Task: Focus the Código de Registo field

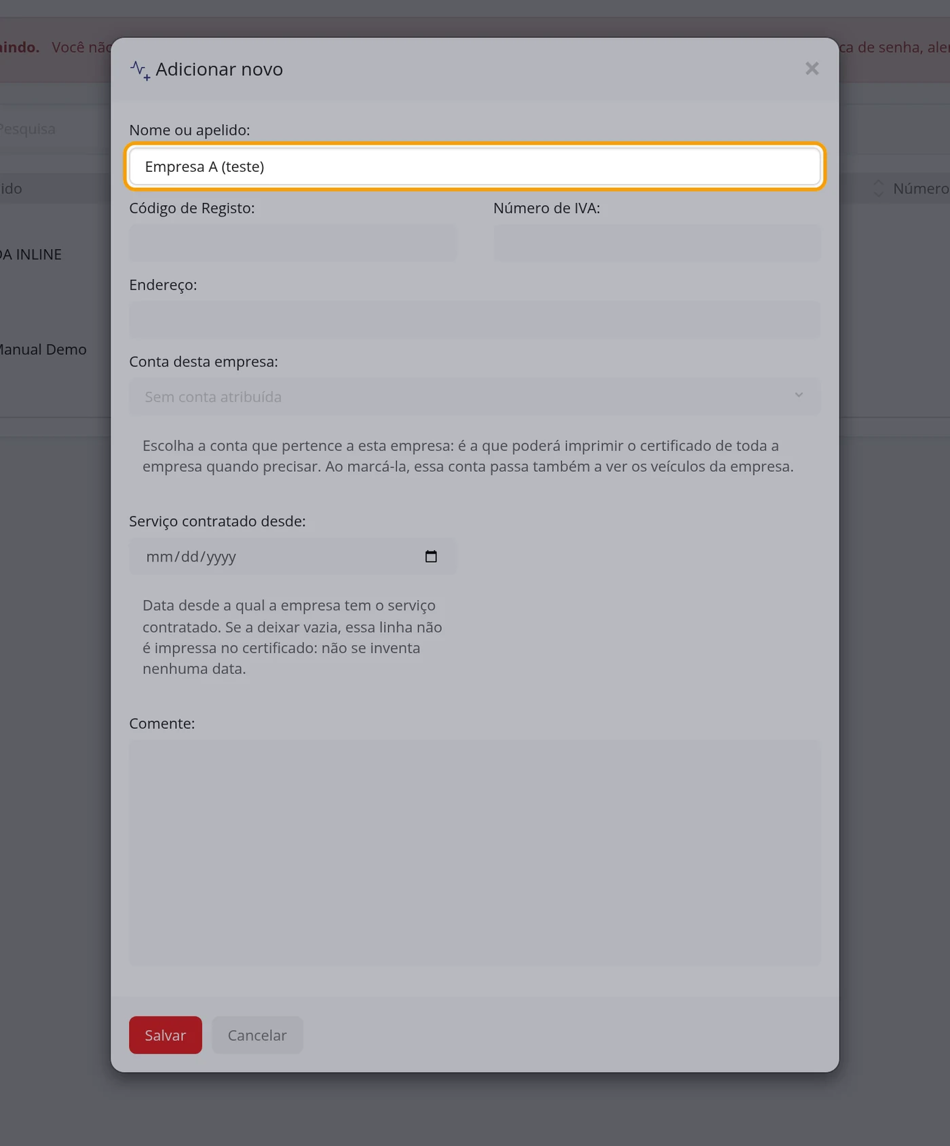Action: 293,243
